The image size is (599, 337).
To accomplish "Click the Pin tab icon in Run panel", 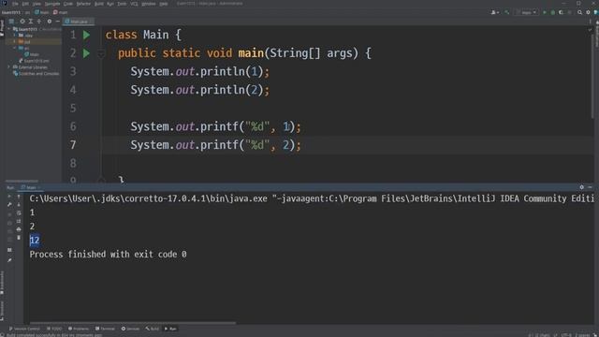I will click(x=9, y=260).
